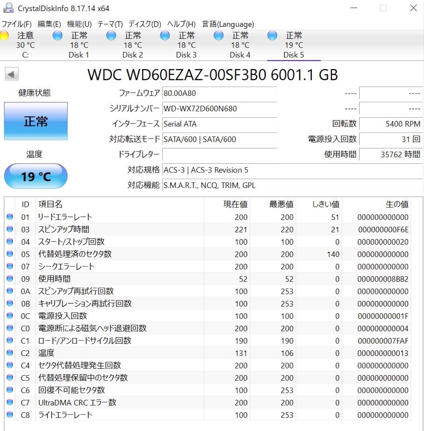424x431 pixels.
Task: Click status dot for attribute 09 使用時間
Action: click(10, 279)
